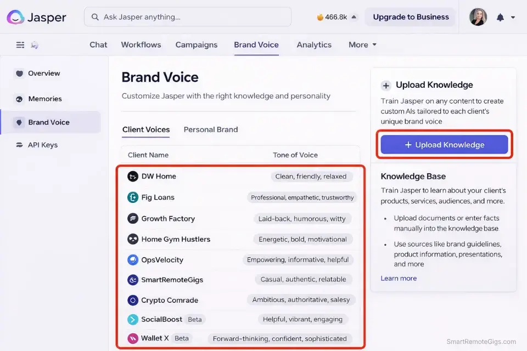
Task: Click the DW Home brand icon
Action: click(x=132, y=176)
